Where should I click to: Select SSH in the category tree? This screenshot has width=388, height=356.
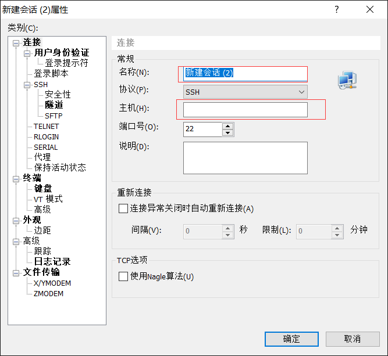point(41,84)
